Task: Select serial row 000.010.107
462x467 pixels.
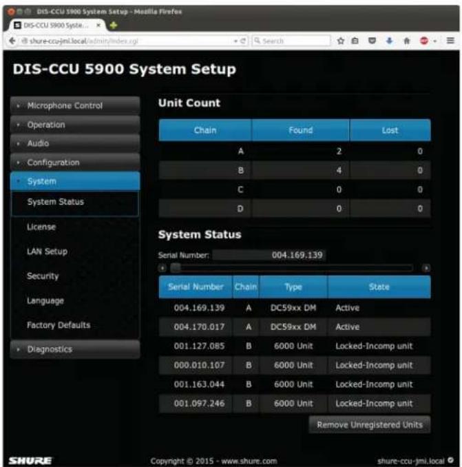Action: (295, 365)
